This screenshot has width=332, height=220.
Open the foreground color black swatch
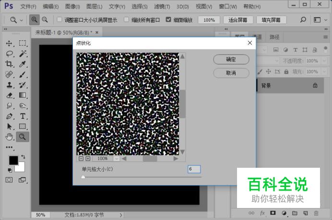(13, 161)
